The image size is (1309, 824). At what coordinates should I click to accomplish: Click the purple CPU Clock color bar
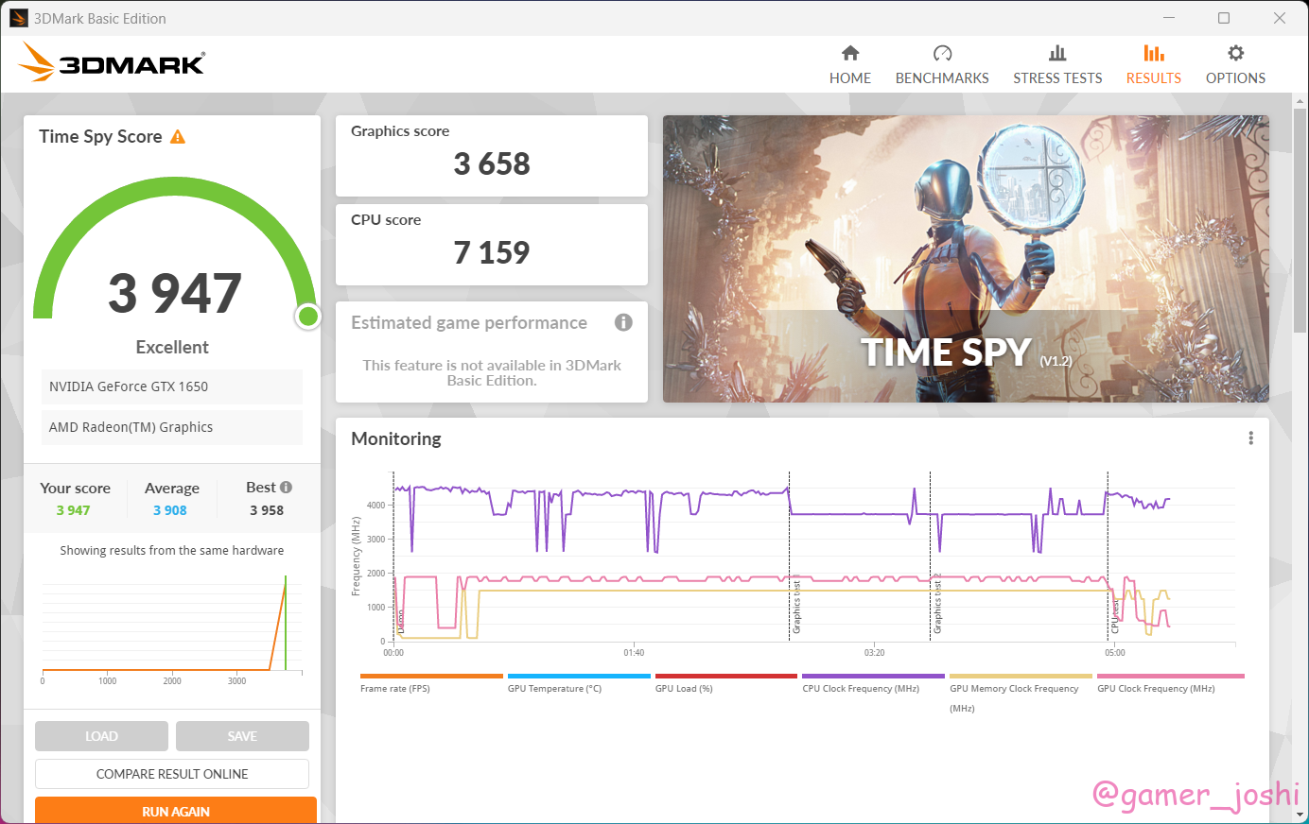pos(873,676)
